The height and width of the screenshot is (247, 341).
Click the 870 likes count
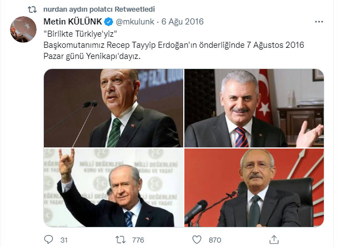pos(215,240)
